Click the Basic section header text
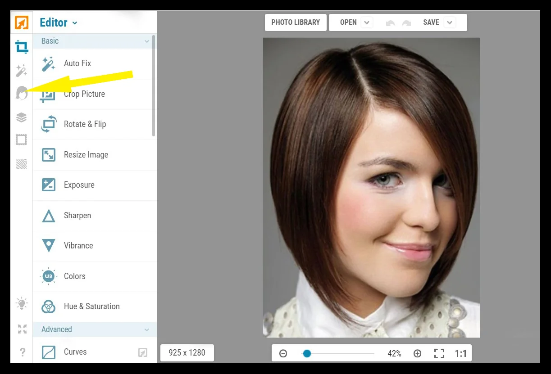This screenshot has height=374, width=551. 50,41
